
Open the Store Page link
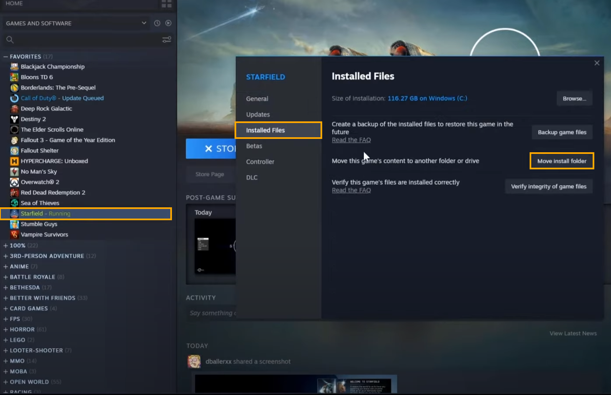click(x=210, y=174)
